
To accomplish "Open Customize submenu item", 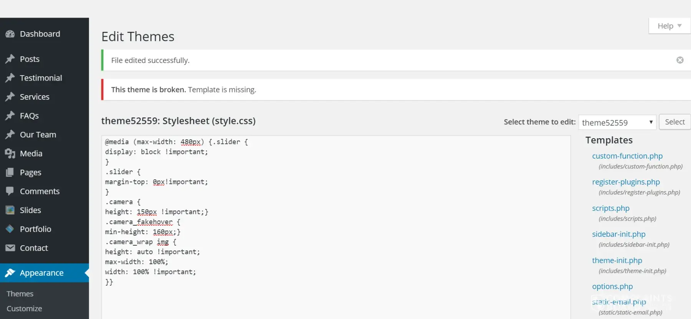I will 24,309.
